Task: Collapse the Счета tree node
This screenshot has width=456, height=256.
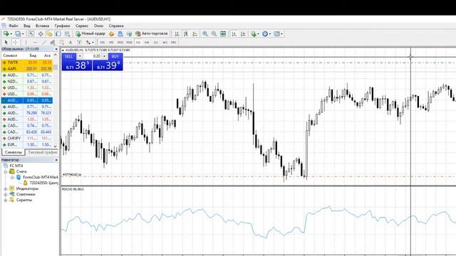Action: pyautogui.click(x=6, y=171)
